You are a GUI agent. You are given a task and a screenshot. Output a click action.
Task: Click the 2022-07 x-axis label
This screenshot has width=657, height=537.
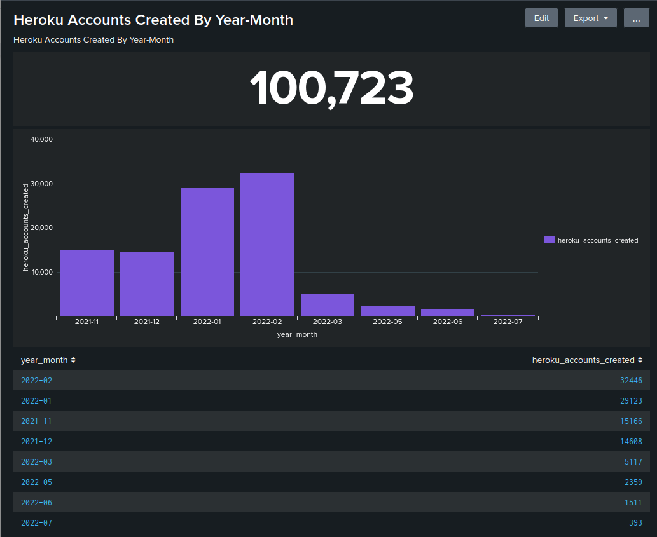[508, 322]
